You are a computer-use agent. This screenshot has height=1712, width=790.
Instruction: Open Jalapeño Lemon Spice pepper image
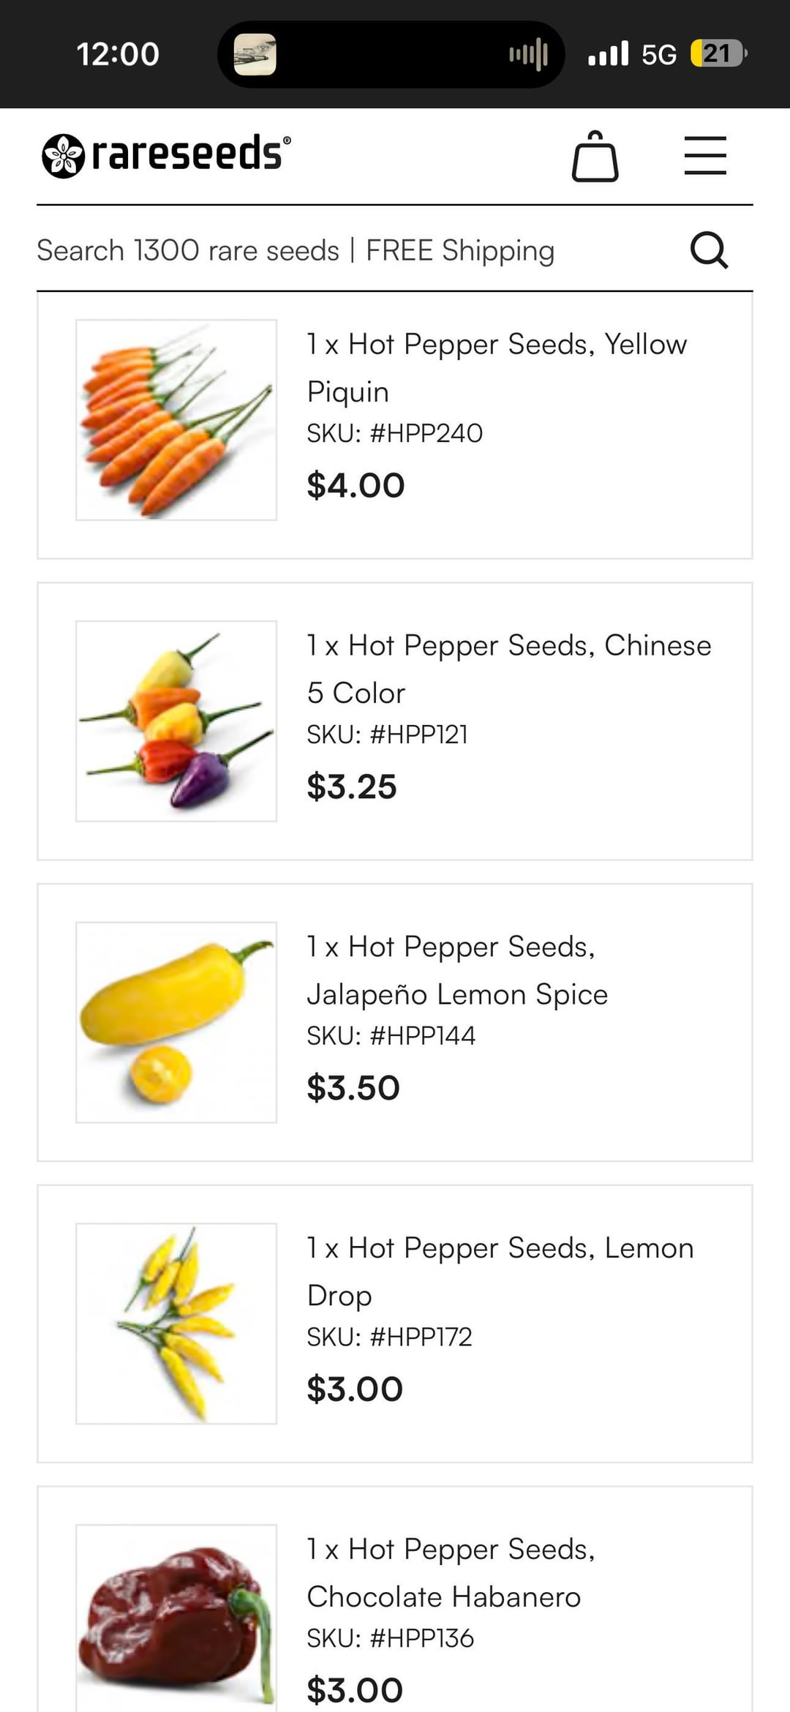tap(176, 1022)
